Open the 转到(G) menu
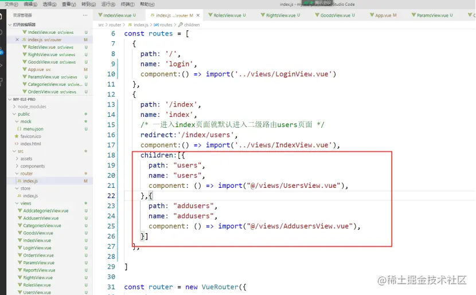 pyautogui.click(x=89, y=4)
